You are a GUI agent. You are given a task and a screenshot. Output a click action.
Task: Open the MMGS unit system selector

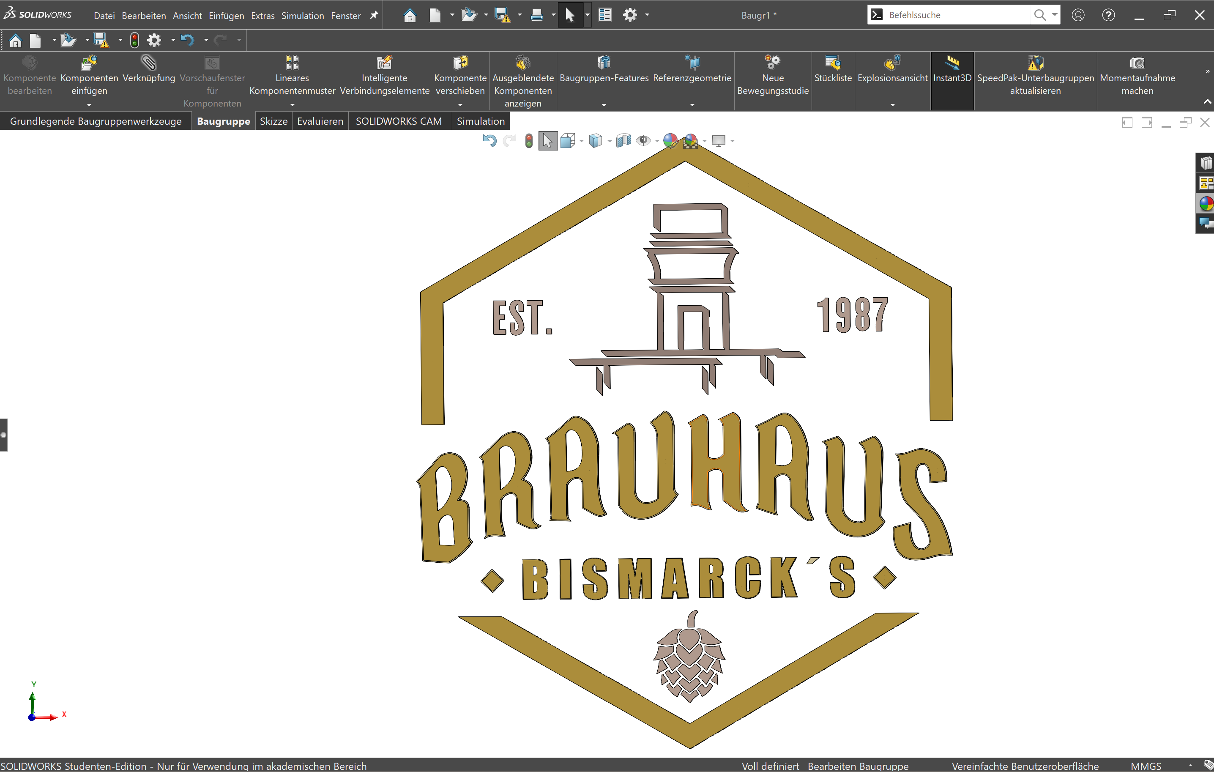point(1146,766)
